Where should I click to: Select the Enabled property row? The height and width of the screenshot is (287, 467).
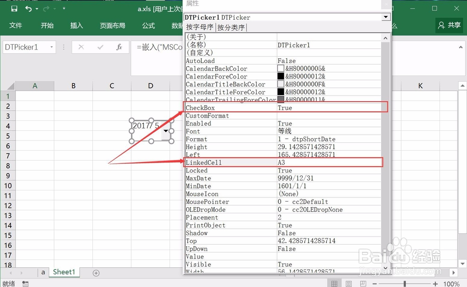click(283, 123)
